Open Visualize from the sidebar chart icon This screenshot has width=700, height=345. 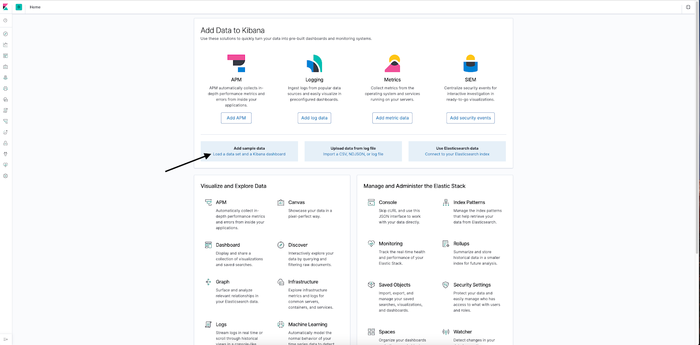click(5, 45)
